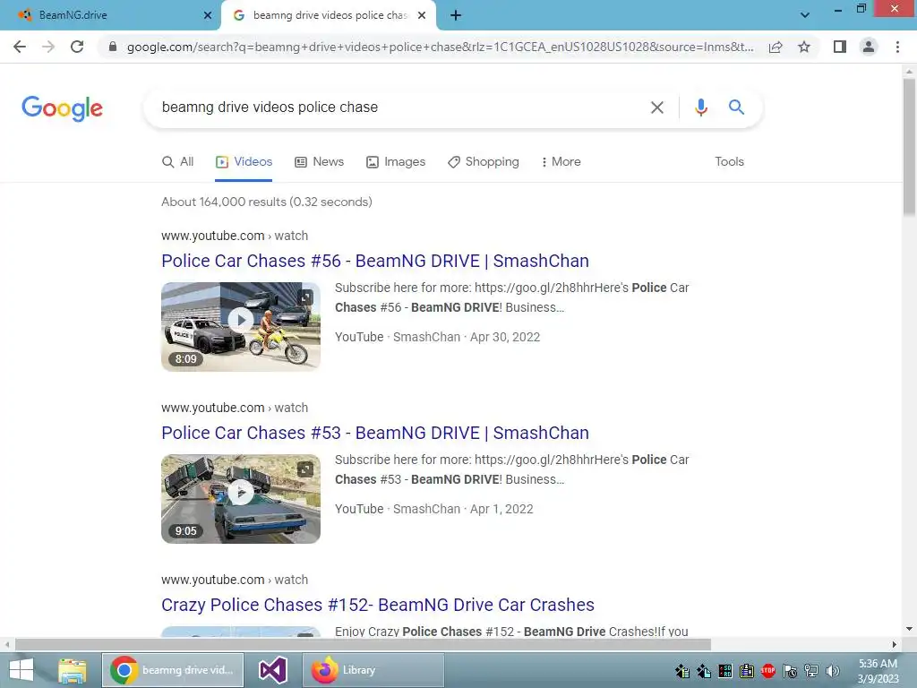Image resolution: width=917 pixels, height=688 pixels.
Task: Click the forward navigation arrow
Action: 48,47
